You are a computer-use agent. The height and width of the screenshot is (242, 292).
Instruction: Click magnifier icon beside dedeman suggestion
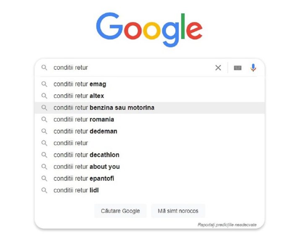[x=44, y=131]
